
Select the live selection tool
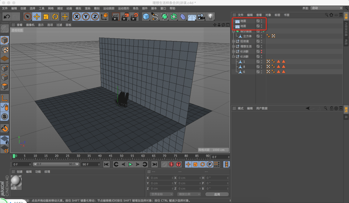pyautogui.click(x=27, y=17)
